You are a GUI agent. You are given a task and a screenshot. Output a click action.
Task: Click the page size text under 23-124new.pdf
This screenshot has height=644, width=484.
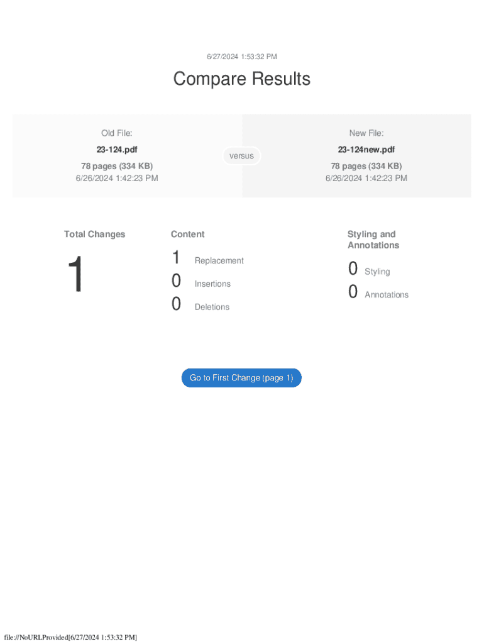(366, 166)
